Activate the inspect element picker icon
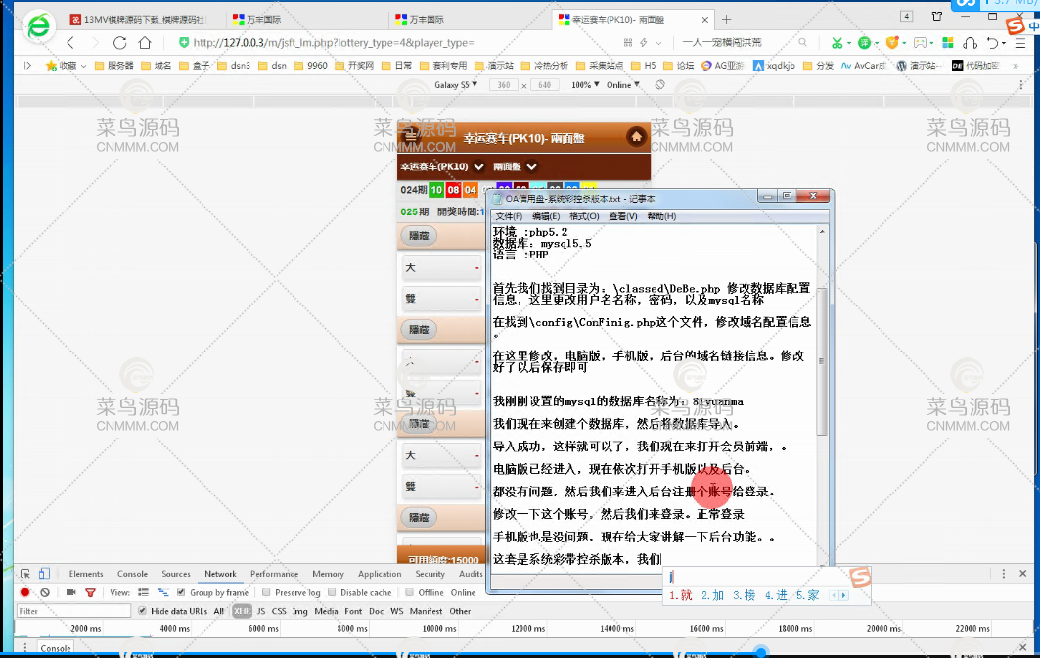Screen dimensions: 1040x658 (26, 574)
